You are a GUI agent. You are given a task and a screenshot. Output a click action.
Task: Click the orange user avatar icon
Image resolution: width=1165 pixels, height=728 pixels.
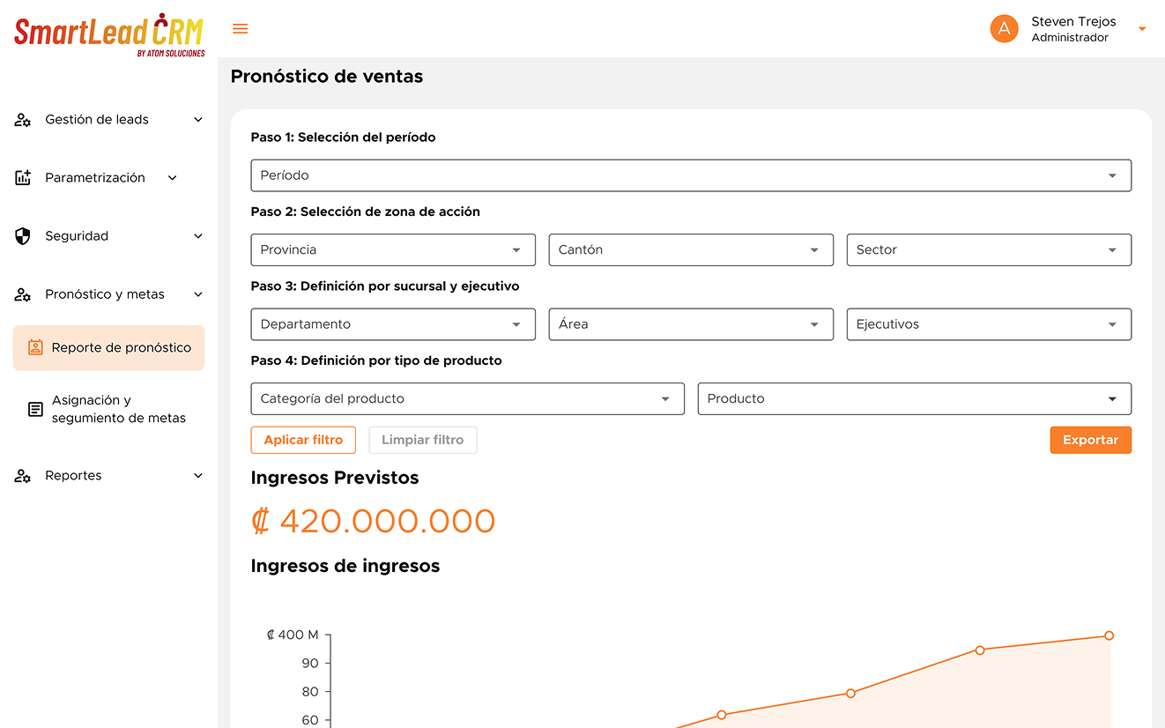[x=1004, y=29]
